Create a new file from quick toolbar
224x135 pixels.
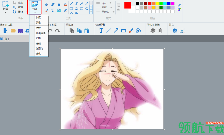6,30
